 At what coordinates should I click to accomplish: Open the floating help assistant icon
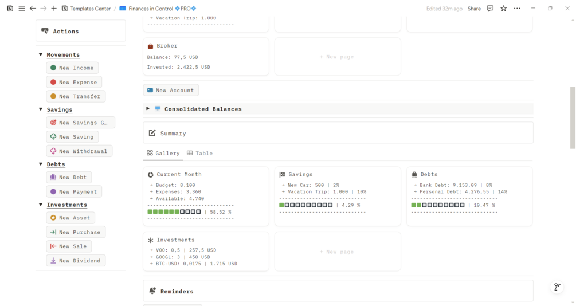[x=557, y=287]
